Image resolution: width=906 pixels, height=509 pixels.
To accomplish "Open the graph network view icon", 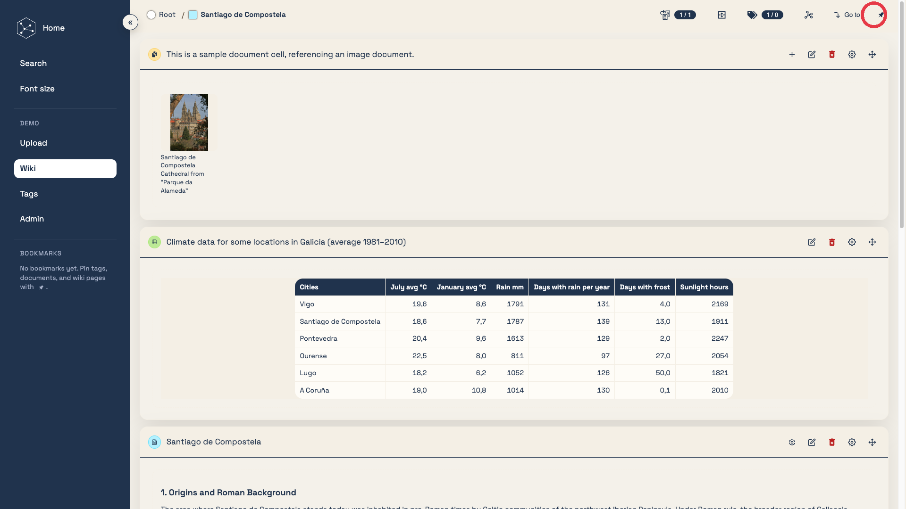I will [808, 15].
